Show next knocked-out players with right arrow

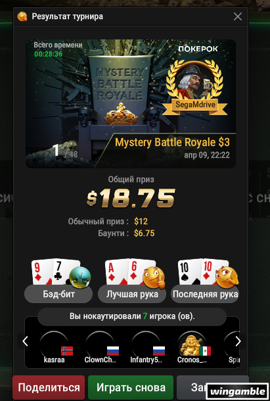point(238,341)
